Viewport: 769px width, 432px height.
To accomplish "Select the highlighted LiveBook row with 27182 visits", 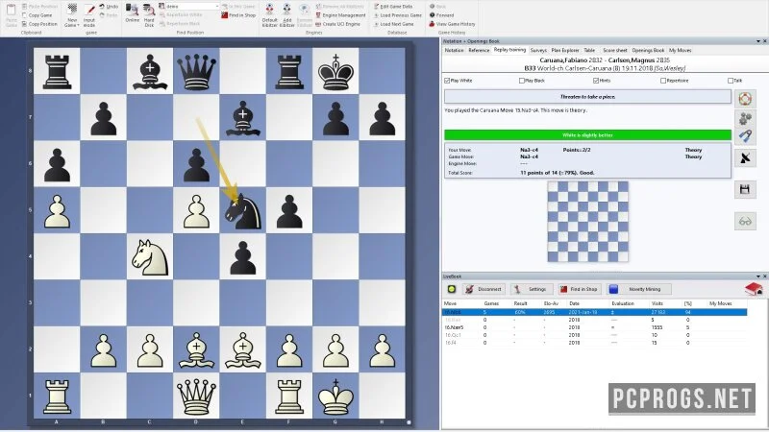I will [x=594, y=312].
